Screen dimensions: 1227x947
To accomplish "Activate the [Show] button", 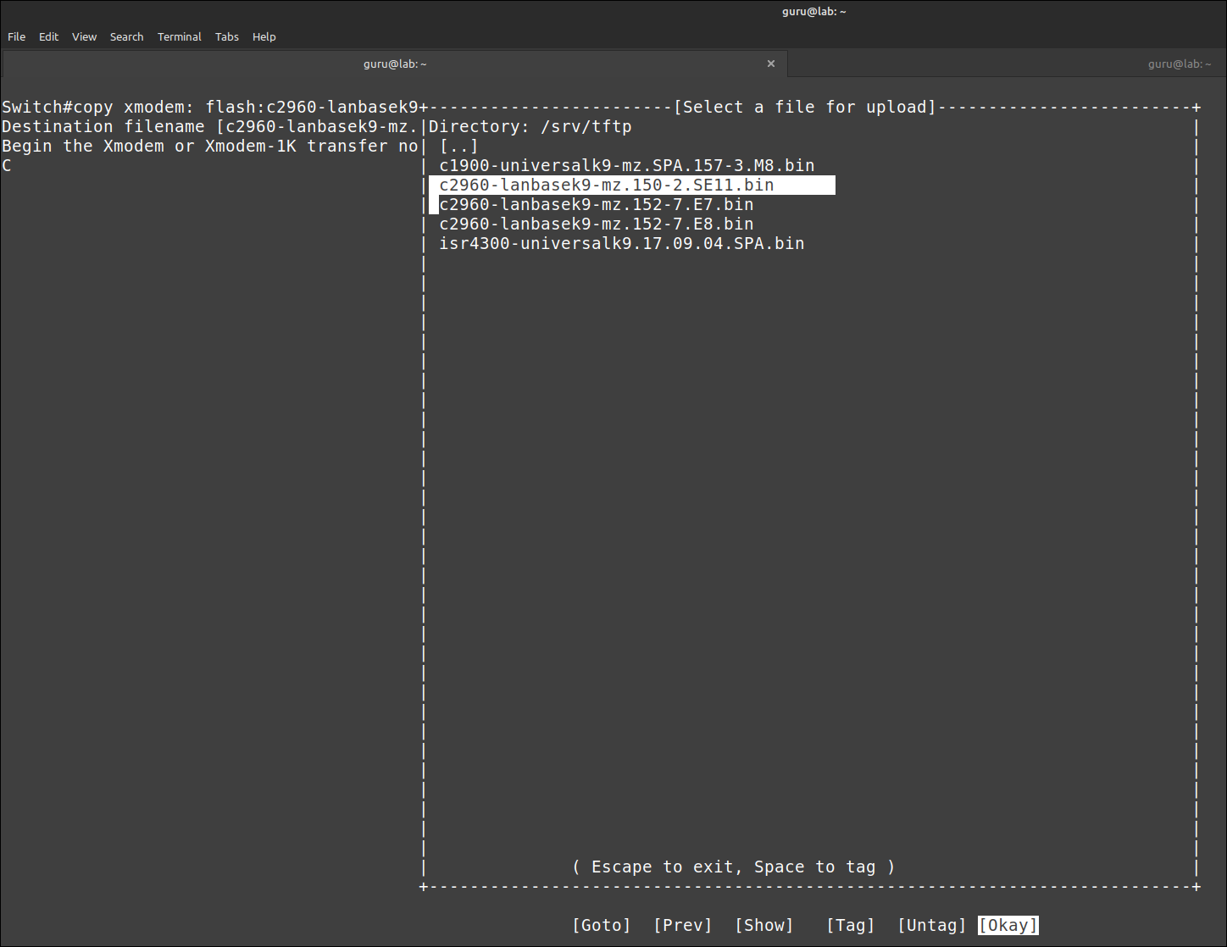I will tap(763, 925).
